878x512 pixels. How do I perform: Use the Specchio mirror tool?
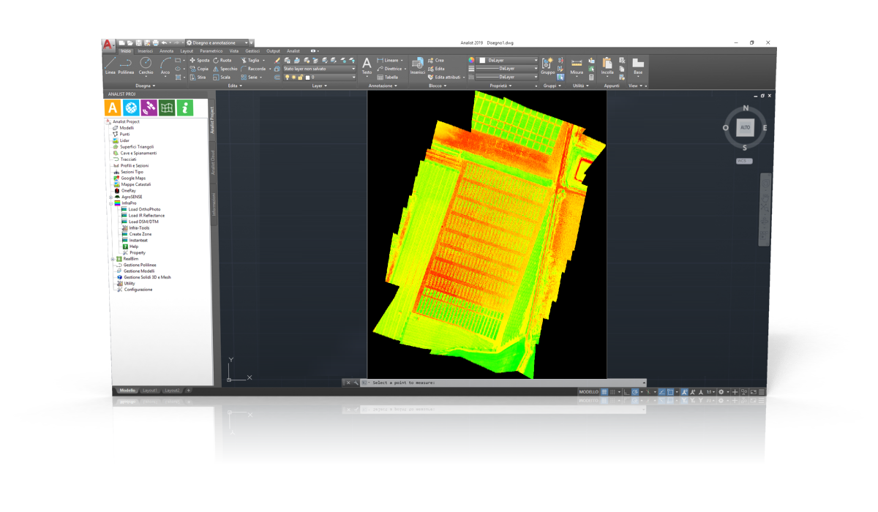(x=225, y=68)
